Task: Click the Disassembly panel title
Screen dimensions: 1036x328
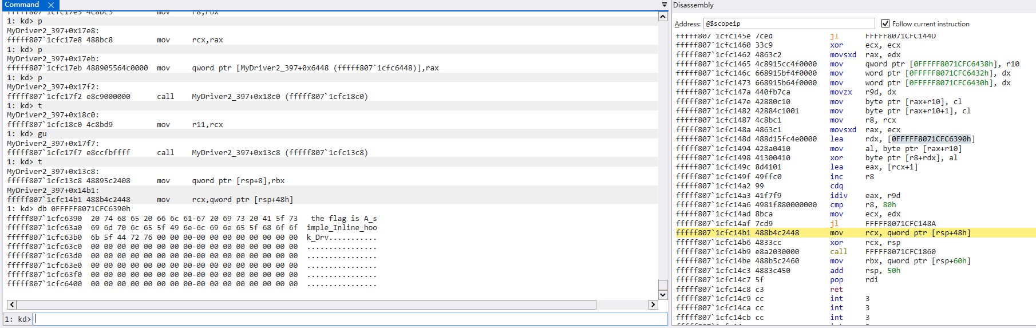Action: pos(693,5)
